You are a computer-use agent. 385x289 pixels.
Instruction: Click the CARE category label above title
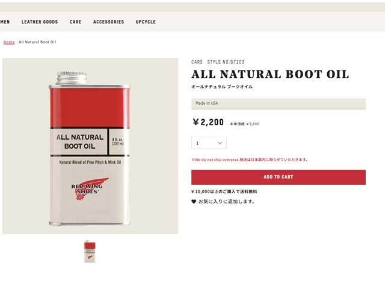coord(197,62)
